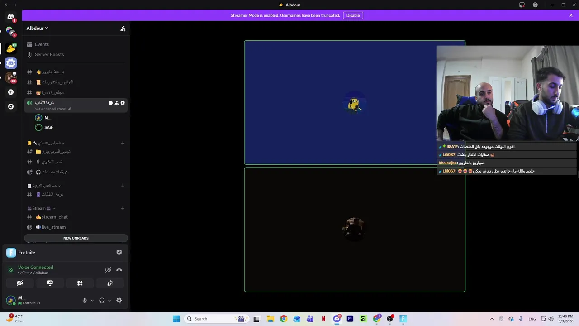Open voice channel chat bubble icon
The height and width of the screenshot is (326, 579).
110,103
